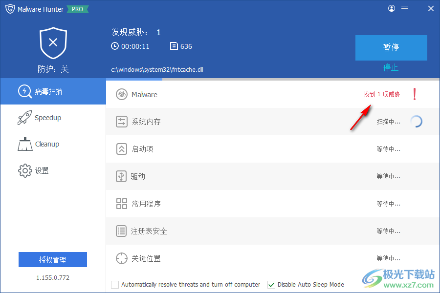The width and height of the screenshot is (440, 293).
Task: Select the 关键位置 row label
Action: [146, 258]
